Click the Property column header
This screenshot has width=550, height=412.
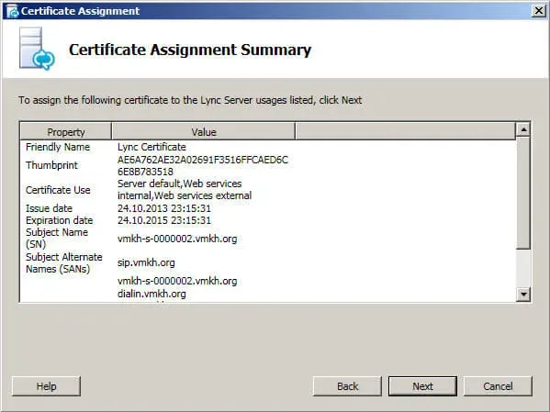point(65,132)
